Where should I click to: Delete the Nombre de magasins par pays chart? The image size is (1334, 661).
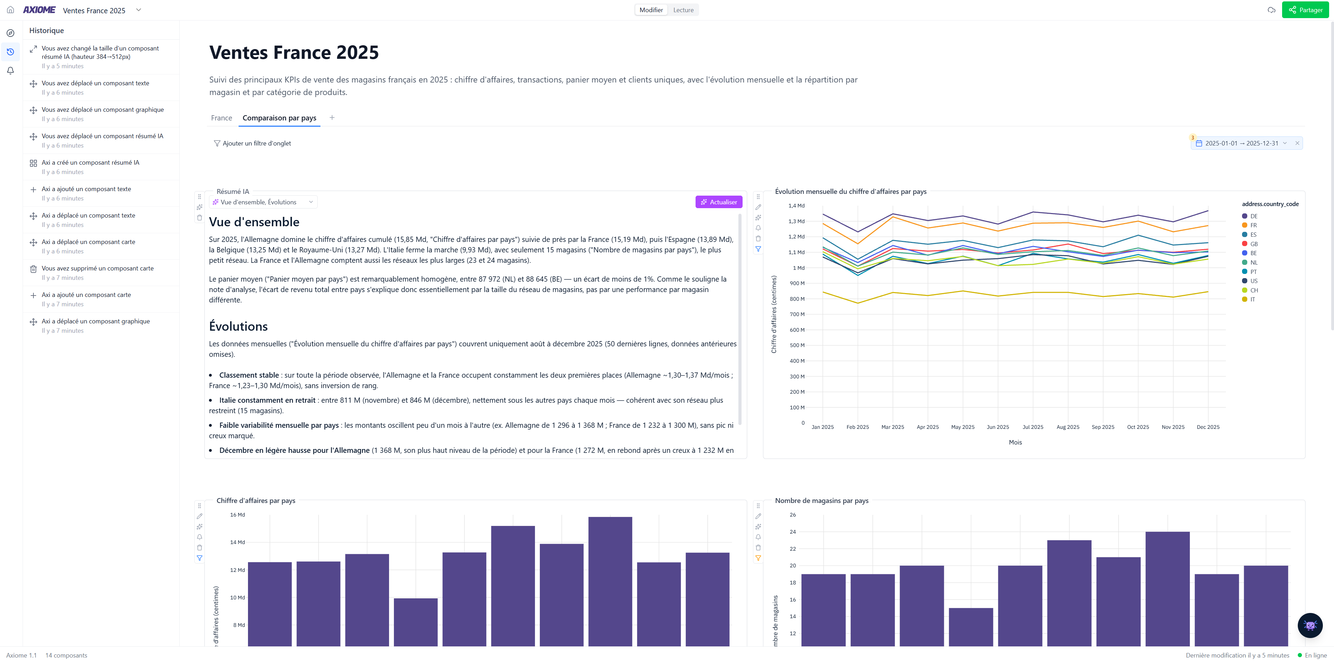pos(758,548)
